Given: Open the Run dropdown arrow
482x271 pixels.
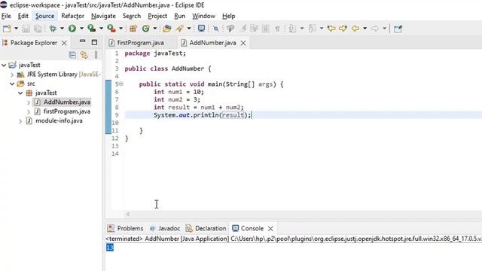Looking at the screenshot, I should [x=81, y=29].
